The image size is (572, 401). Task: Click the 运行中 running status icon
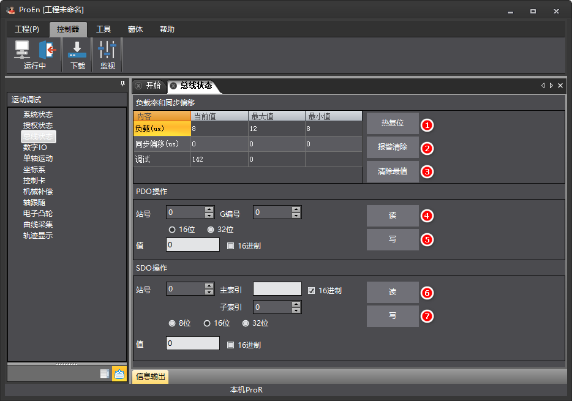click(x=22, y=49)
